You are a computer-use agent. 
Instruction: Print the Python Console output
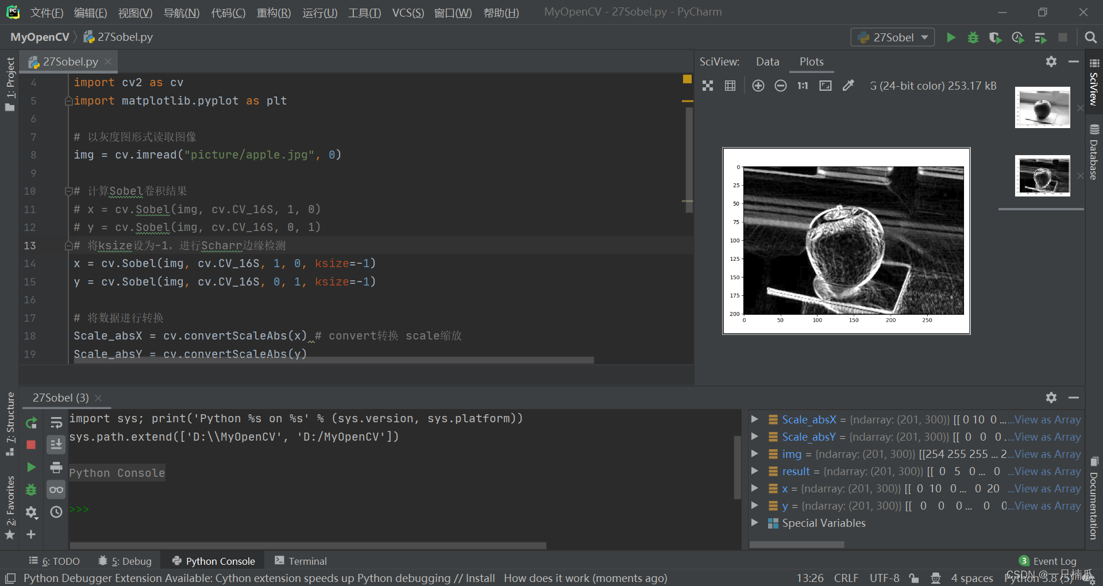(x=56, y=467)
